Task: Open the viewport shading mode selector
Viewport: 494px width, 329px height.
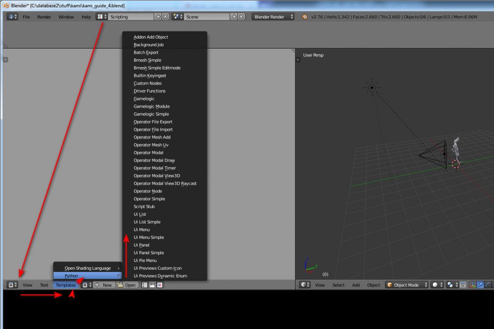Action: pyautogui.click(x=437, y=285)
